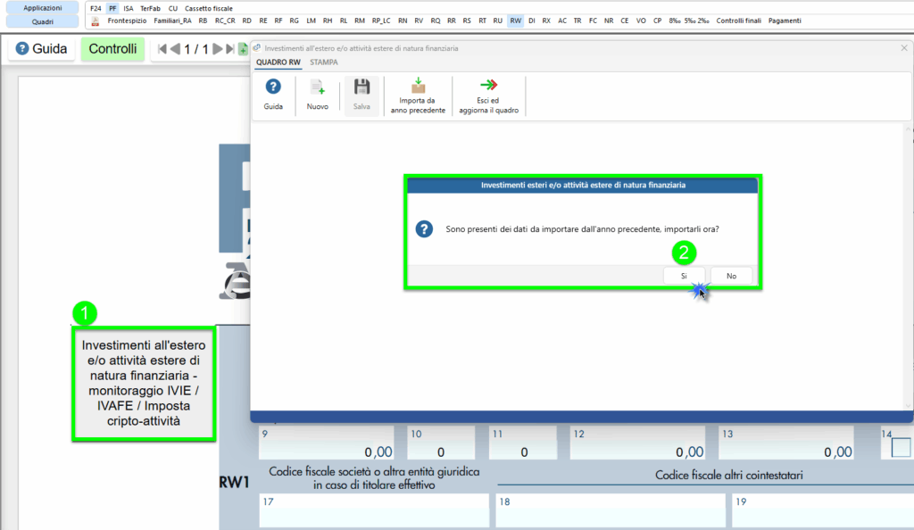Open the Applicazioni menu button
The height and width of the screenshot is (530, 914).
pyautogui.click(x=43, y=7)
